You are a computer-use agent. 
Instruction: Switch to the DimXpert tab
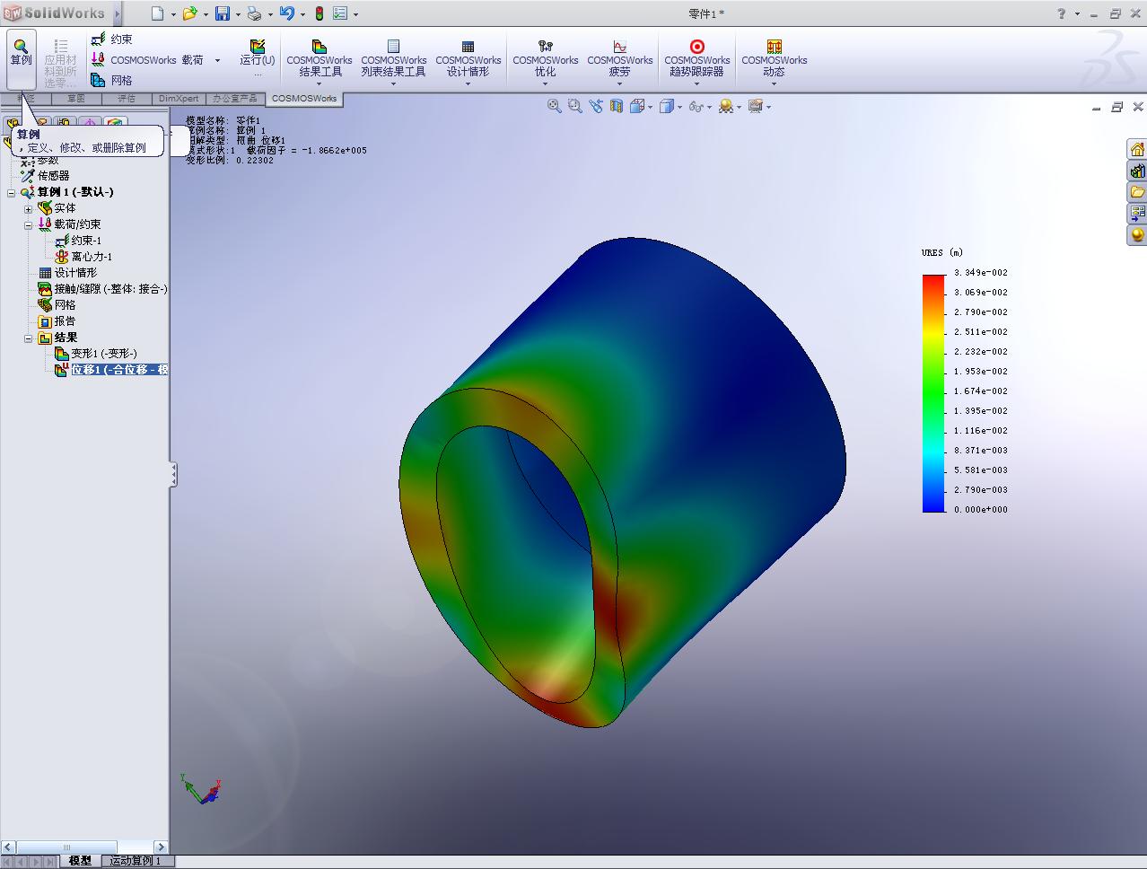click(x=179, y=99)
